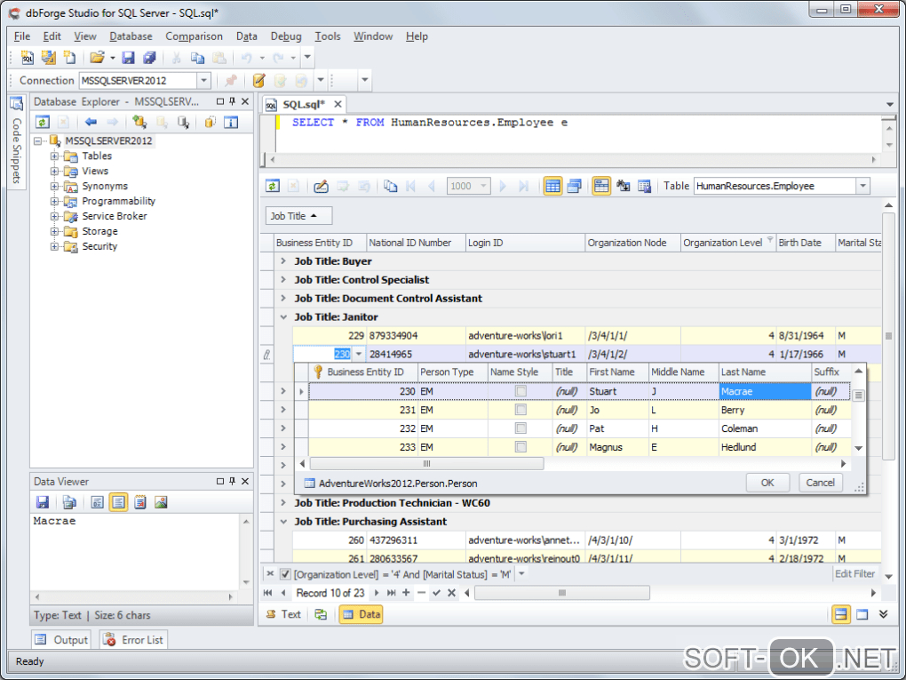The image size is (906, 680).
Task: Open the Connection dropdown list
Action: [203, 81]
